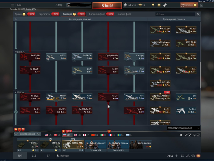Switch to the Вертолёты tab
The image size is (214, 161).
(45, 14)
